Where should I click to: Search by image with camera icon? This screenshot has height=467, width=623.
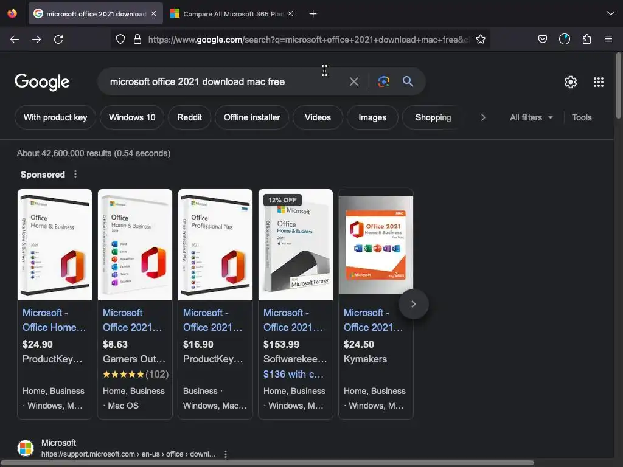384,82
